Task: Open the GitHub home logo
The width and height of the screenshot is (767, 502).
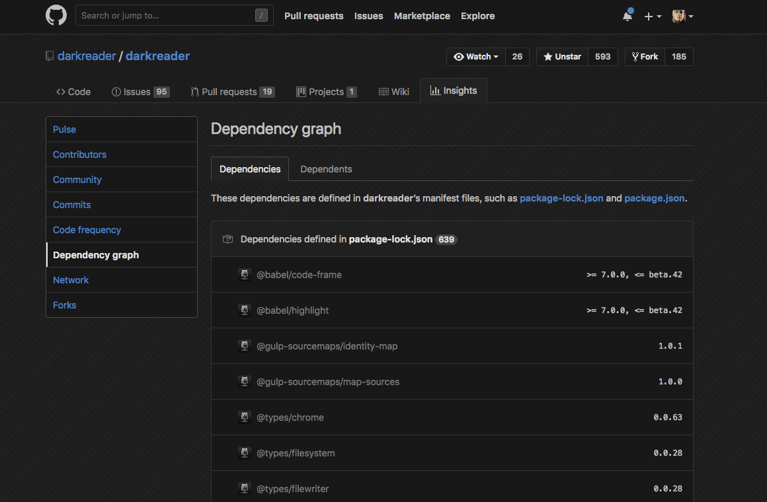Action: pyautogui.click(x=56, y=16)
